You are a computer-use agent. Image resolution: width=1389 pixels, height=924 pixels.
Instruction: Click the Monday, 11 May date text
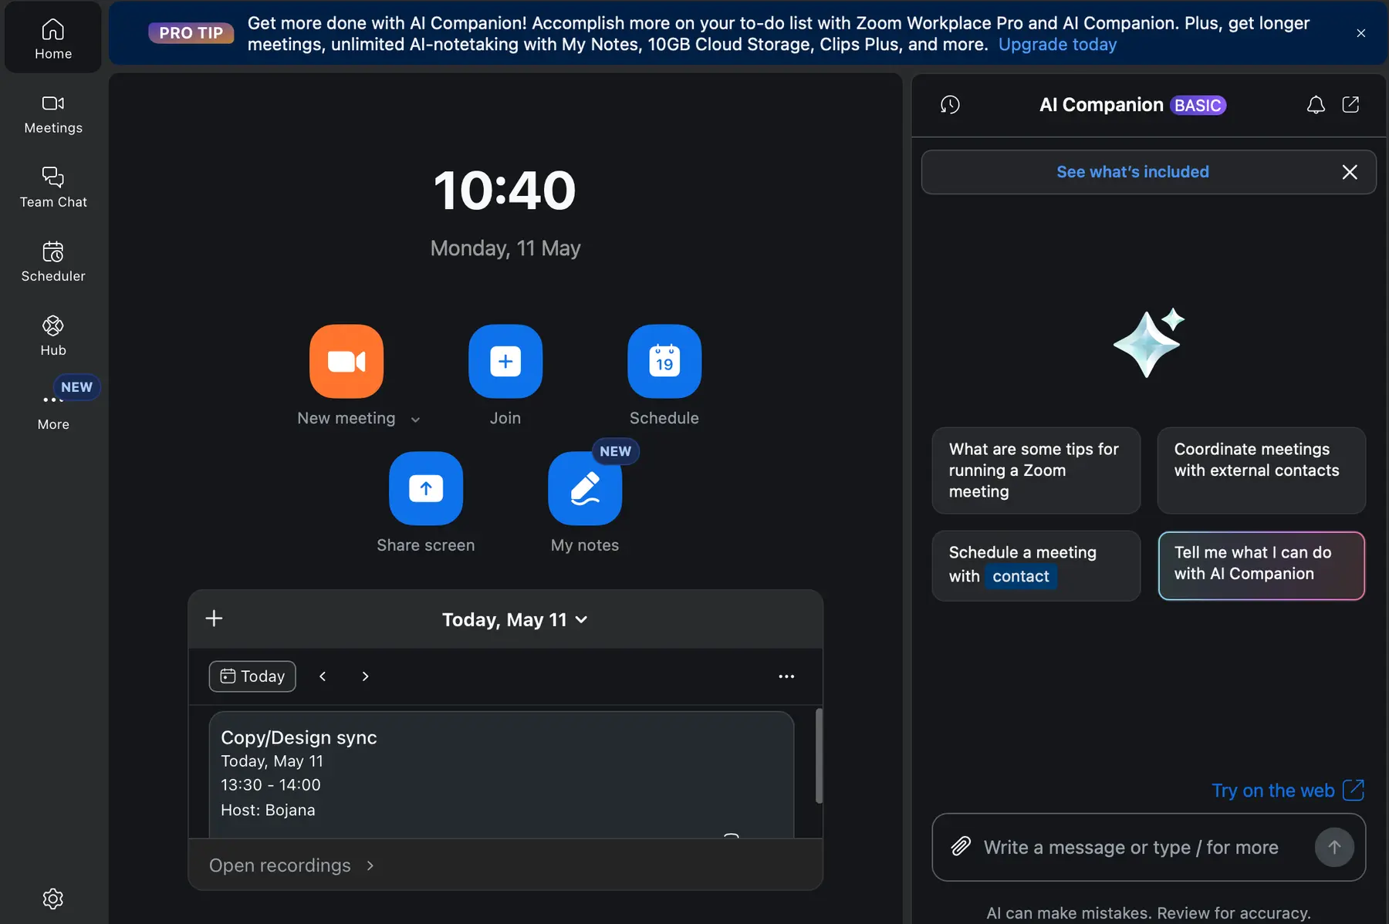click(505, 248)
